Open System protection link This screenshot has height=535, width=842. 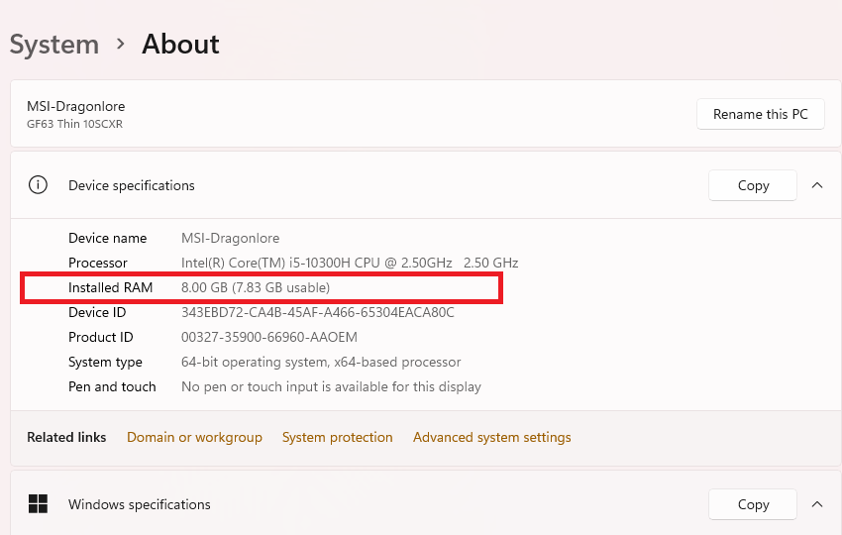337,437
